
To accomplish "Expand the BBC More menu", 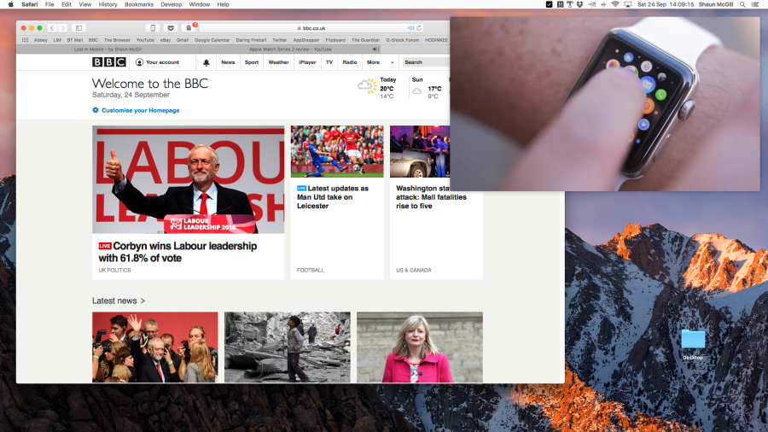I will 380,62.
